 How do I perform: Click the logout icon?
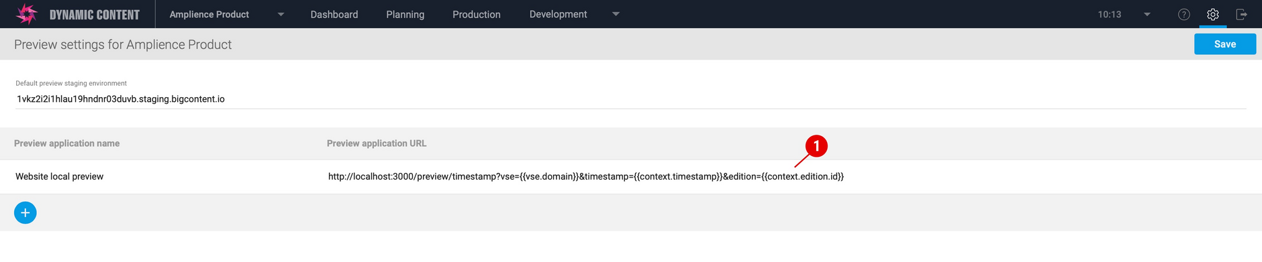[x=1241, y=14]
